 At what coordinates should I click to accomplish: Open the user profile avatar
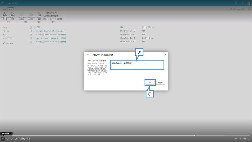[x=249, y=3]
